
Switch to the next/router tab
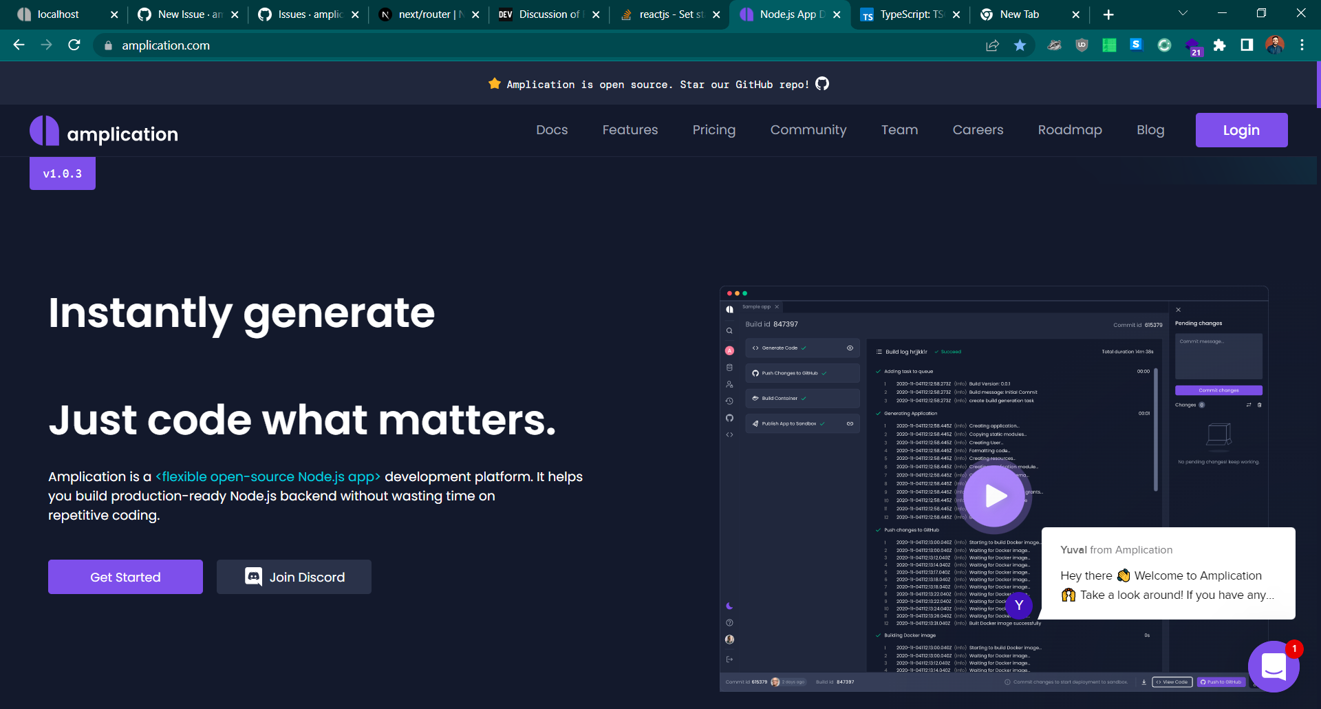428,14
